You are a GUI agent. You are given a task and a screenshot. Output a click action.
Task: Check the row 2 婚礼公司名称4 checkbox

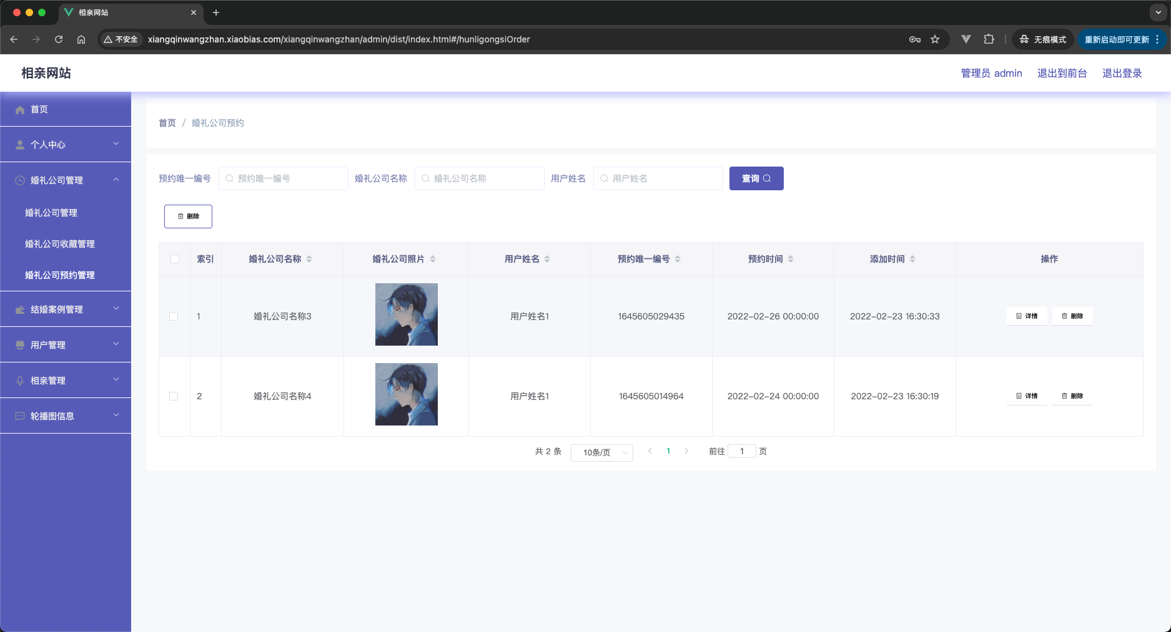(174, 396)
